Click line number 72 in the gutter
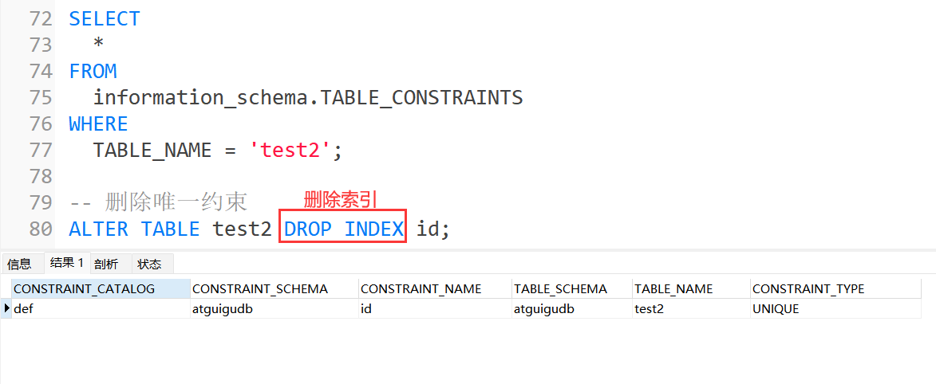Viewport: 936px width, 384px height. (40, 18)
